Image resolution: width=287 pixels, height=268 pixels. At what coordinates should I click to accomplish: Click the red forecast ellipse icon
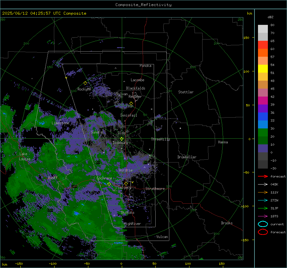coord(263,232)
